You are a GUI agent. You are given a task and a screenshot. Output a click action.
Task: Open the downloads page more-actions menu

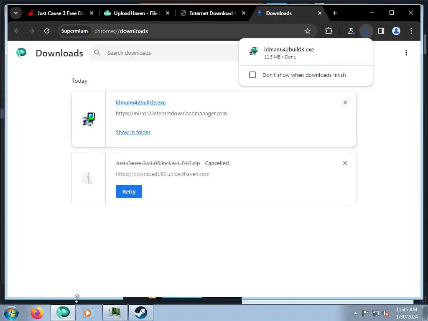(x=406, y=53)
